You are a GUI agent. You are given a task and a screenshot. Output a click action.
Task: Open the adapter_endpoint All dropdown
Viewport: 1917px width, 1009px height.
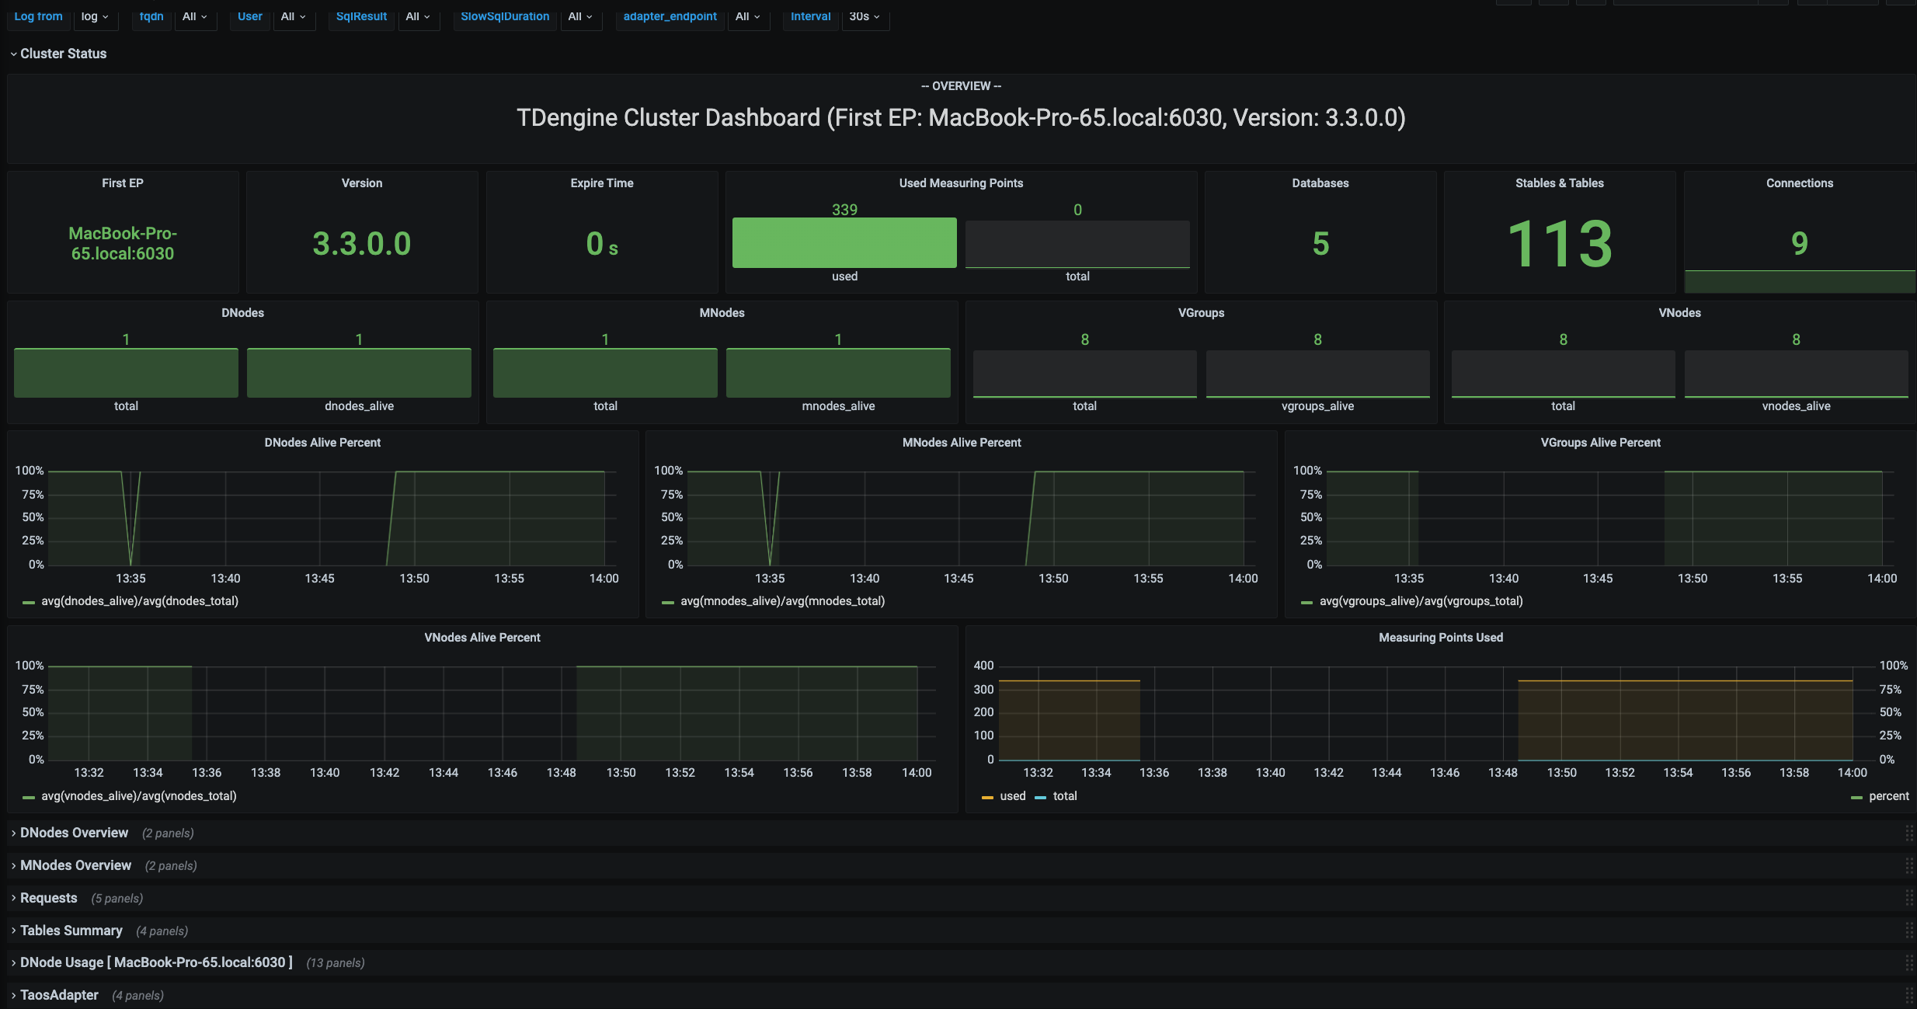point(748,16)
